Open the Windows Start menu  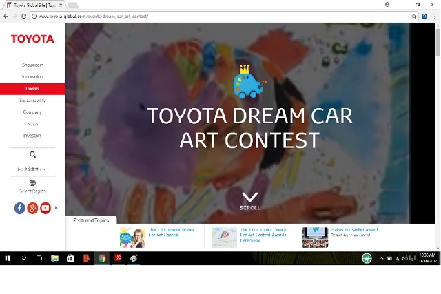[x=8, y=258]
